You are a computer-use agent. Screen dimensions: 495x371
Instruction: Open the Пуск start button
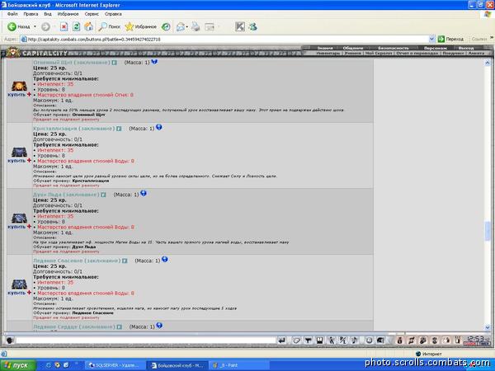(x=17, y=365)
